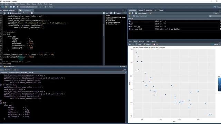Click the compile report notebook icon
Viewport: 221px width, 124px height.
tap(32, 13)
